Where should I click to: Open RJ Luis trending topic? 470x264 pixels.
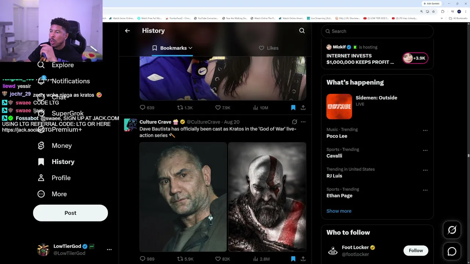(334, 176)
